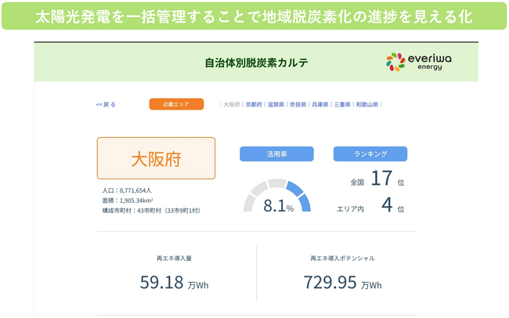Open the 大阪府 prefecture tab
This screenshot has height=318, width=509.
coord(231,104)
